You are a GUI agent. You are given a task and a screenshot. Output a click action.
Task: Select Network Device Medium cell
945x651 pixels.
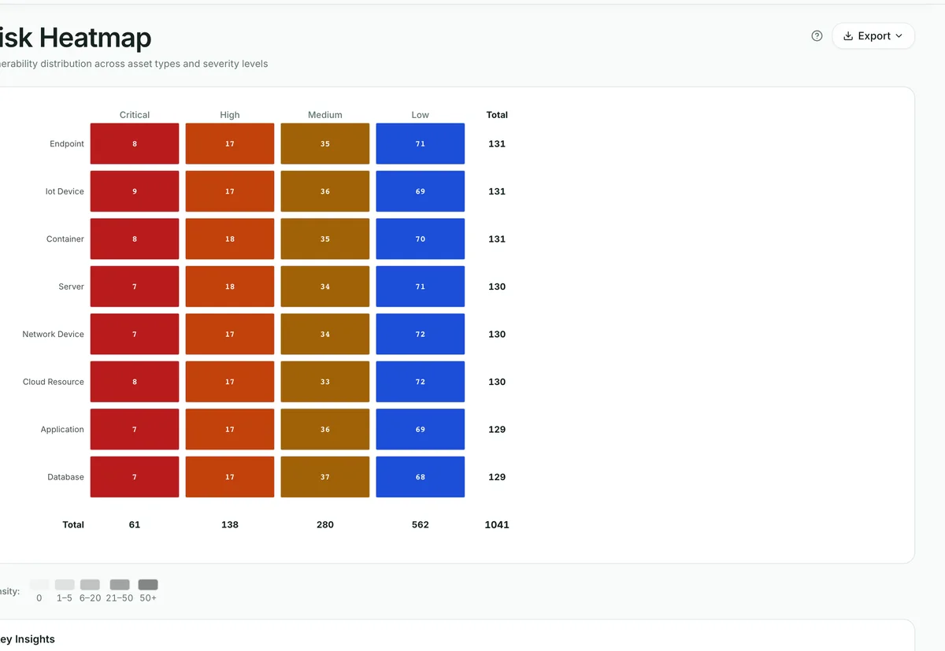pos(325,335)
